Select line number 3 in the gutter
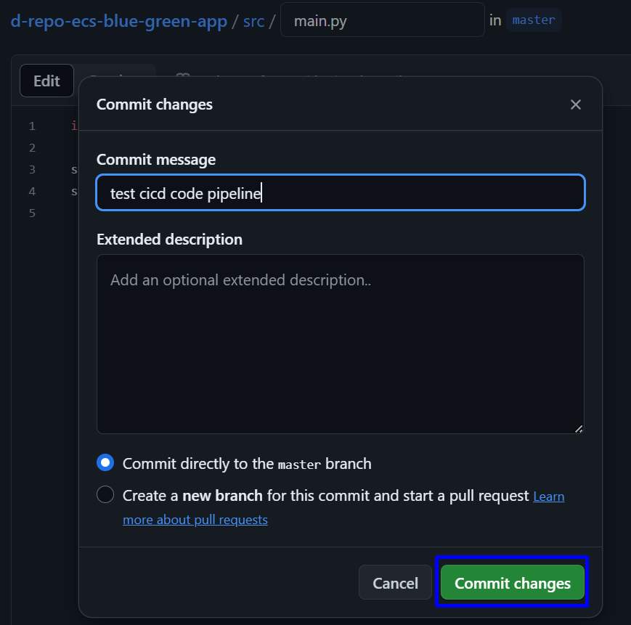Viewport: 631px width, 625px height. click(32, 170)
